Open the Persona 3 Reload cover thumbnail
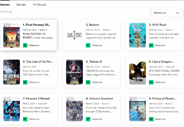This screenshot has height=127, width=184. tap(11, 109)
